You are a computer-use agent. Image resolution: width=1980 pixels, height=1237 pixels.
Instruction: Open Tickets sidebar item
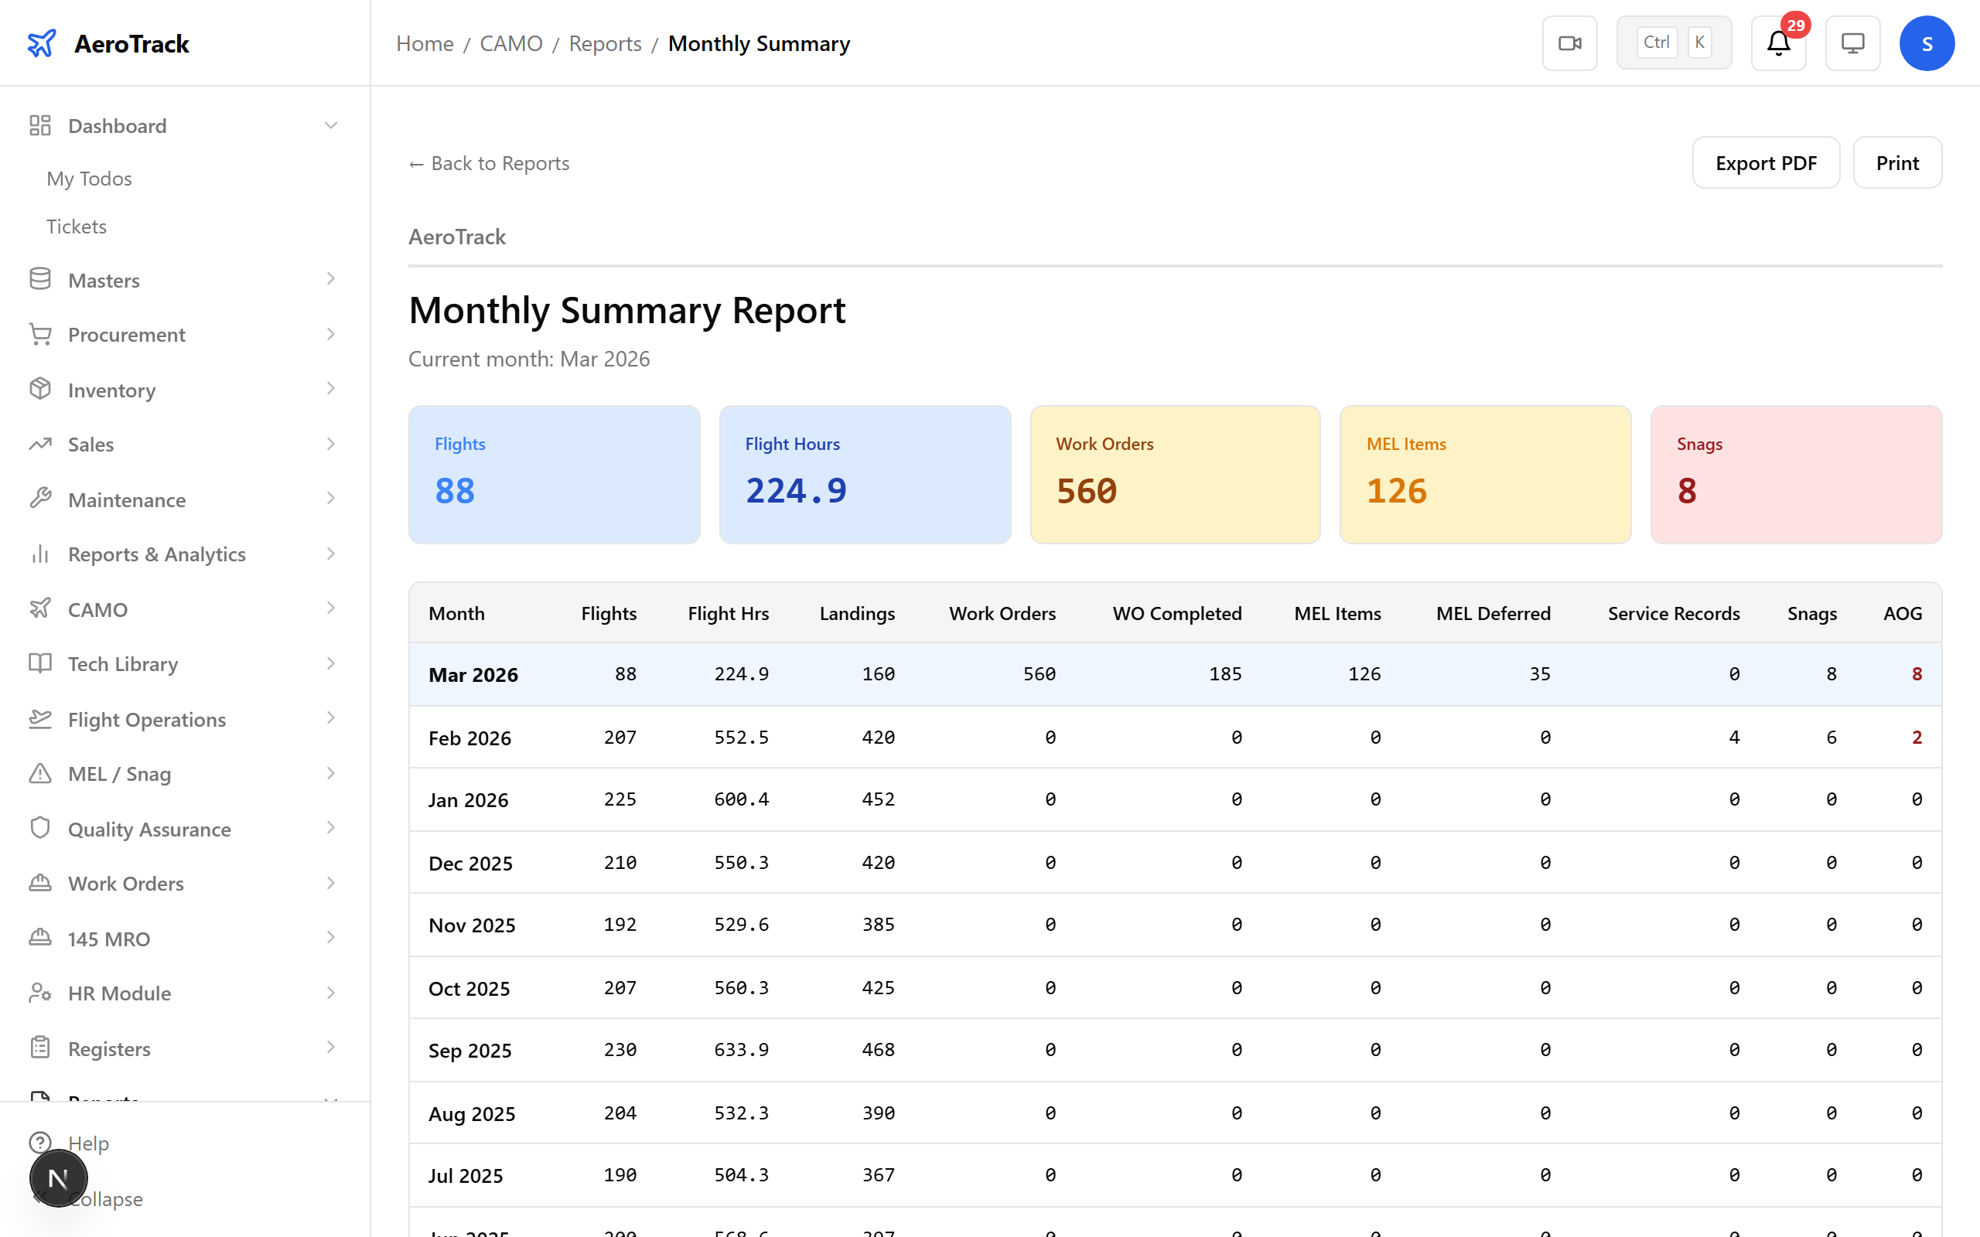76,226
